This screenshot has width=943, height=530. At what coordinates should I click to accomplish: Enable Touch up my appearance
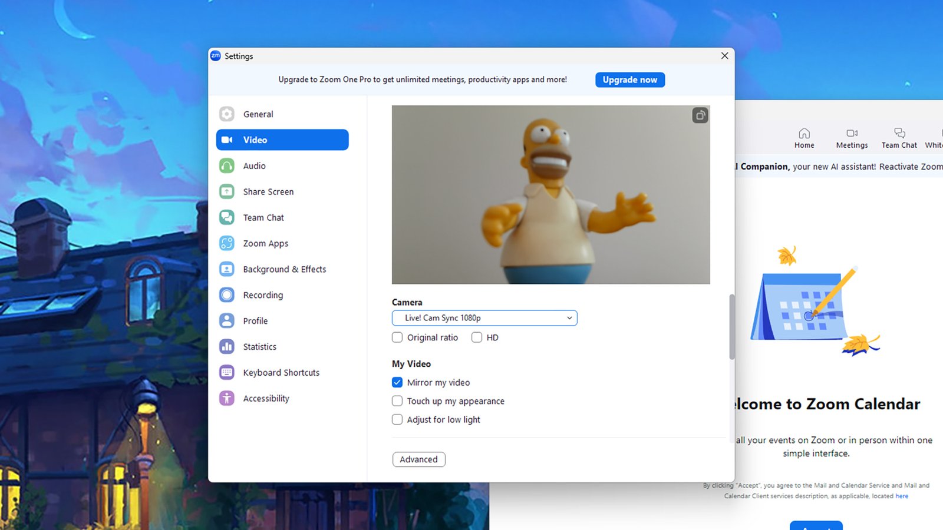pos(397,401)
